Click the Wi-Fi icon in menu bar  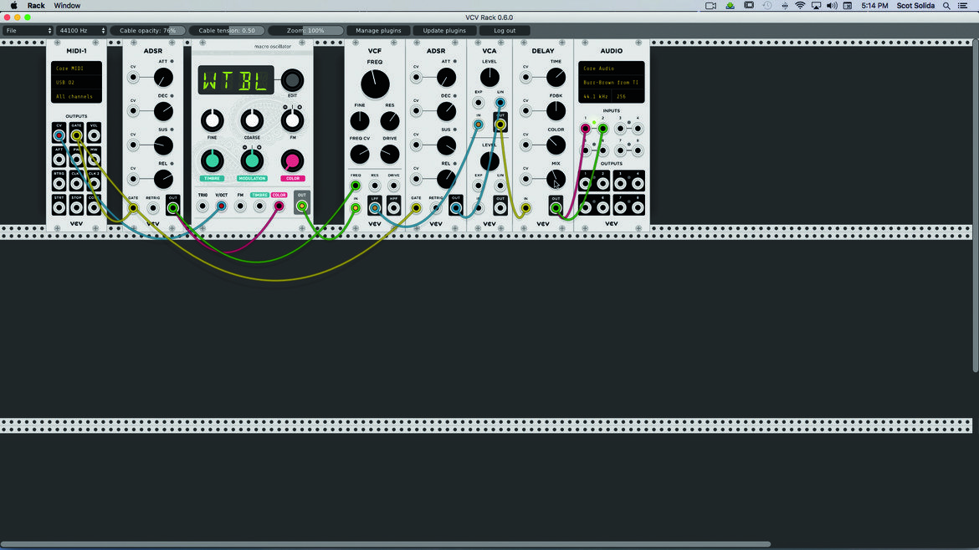coord(800,6)
